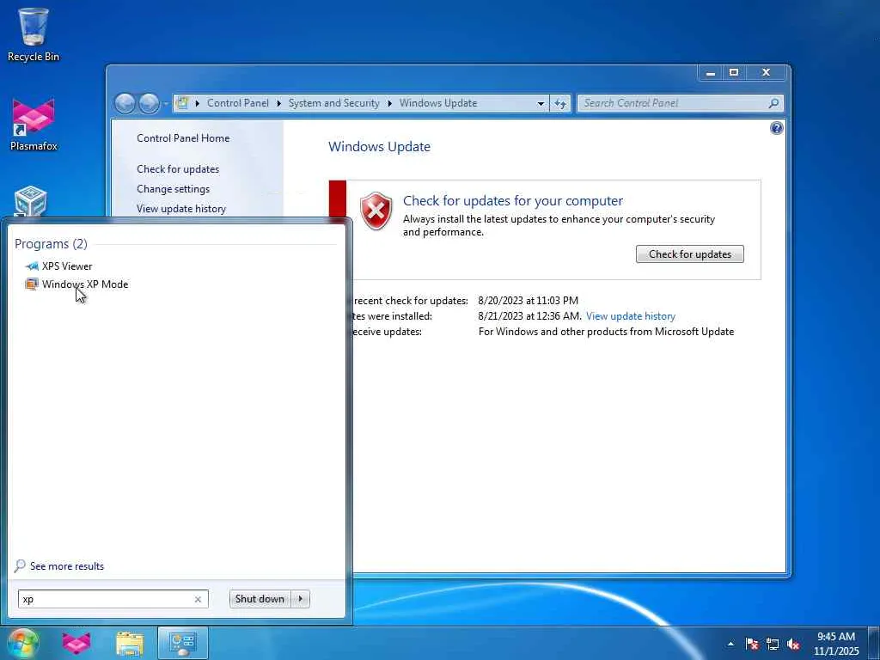The image size is (880, 660).
Task: Open View update history link beside install date
Action: tap(630, 316)
